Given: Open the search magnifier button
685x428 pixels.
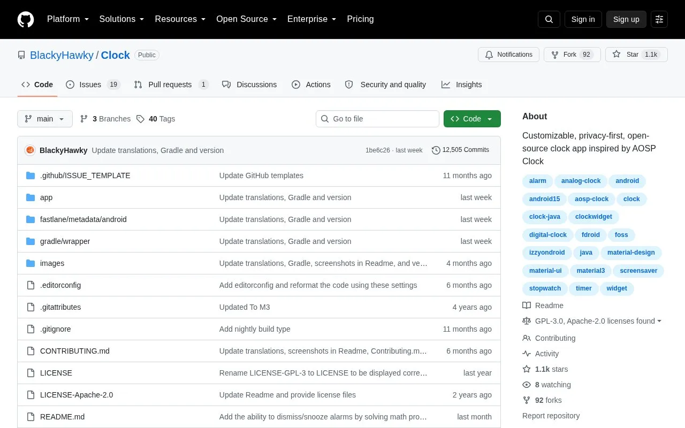Looking at the screenshot, I should [x=549, y=19].
